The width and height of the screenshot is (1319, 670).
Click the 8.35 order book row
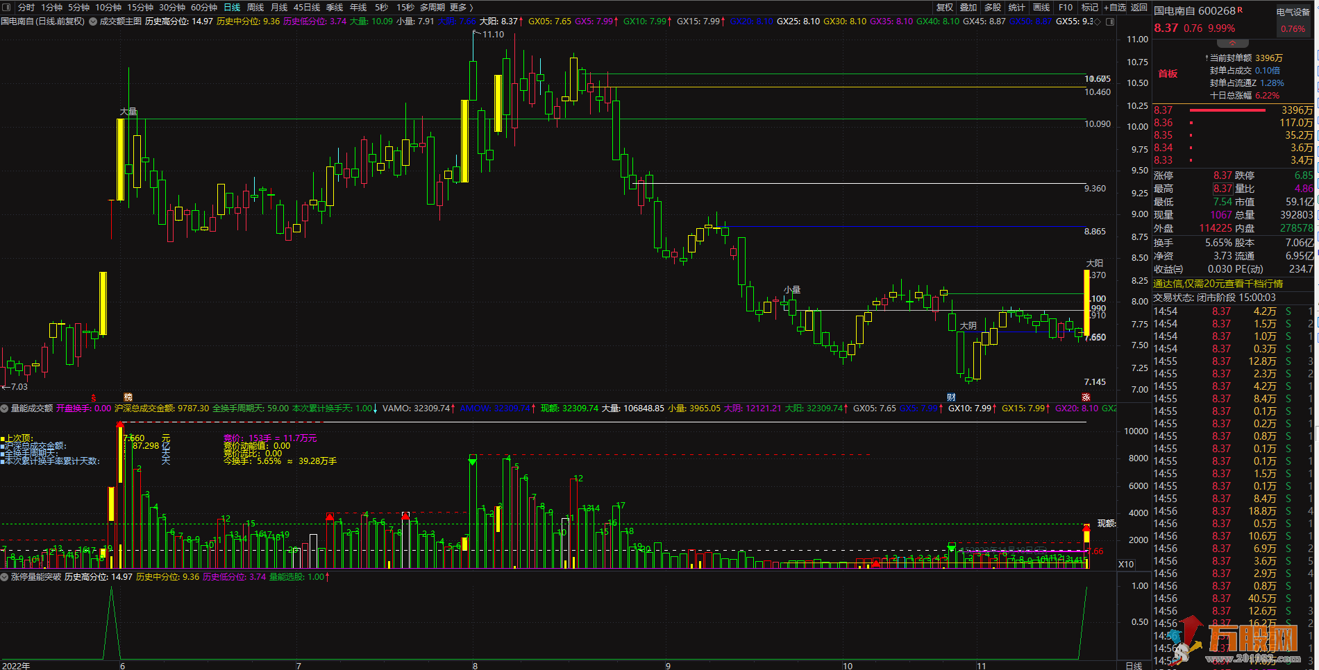click(1233, 135)
